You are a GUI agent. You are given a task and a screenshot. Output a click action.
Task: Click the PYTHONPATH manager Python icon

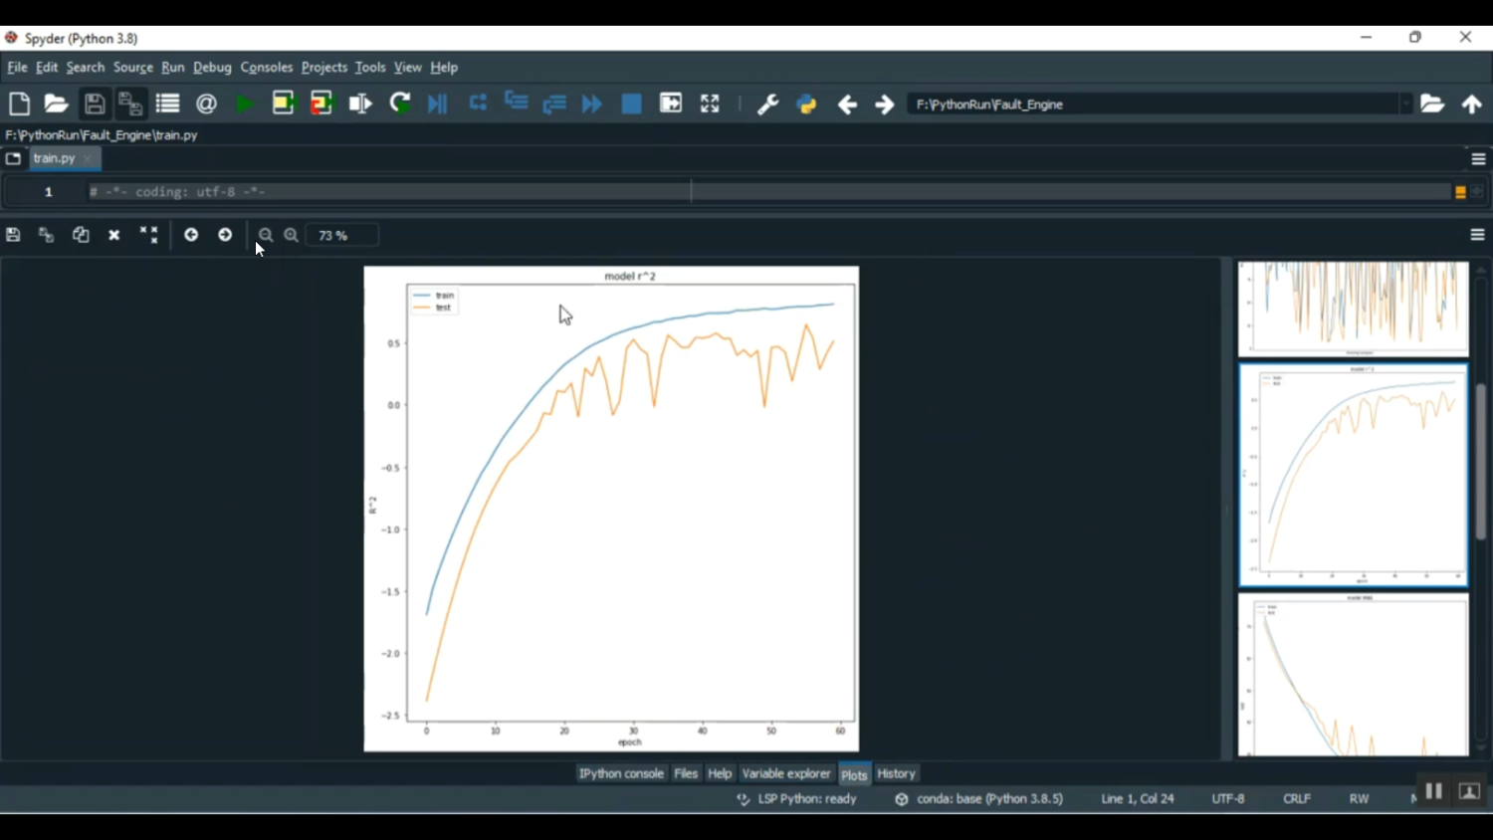click(806, 105)
